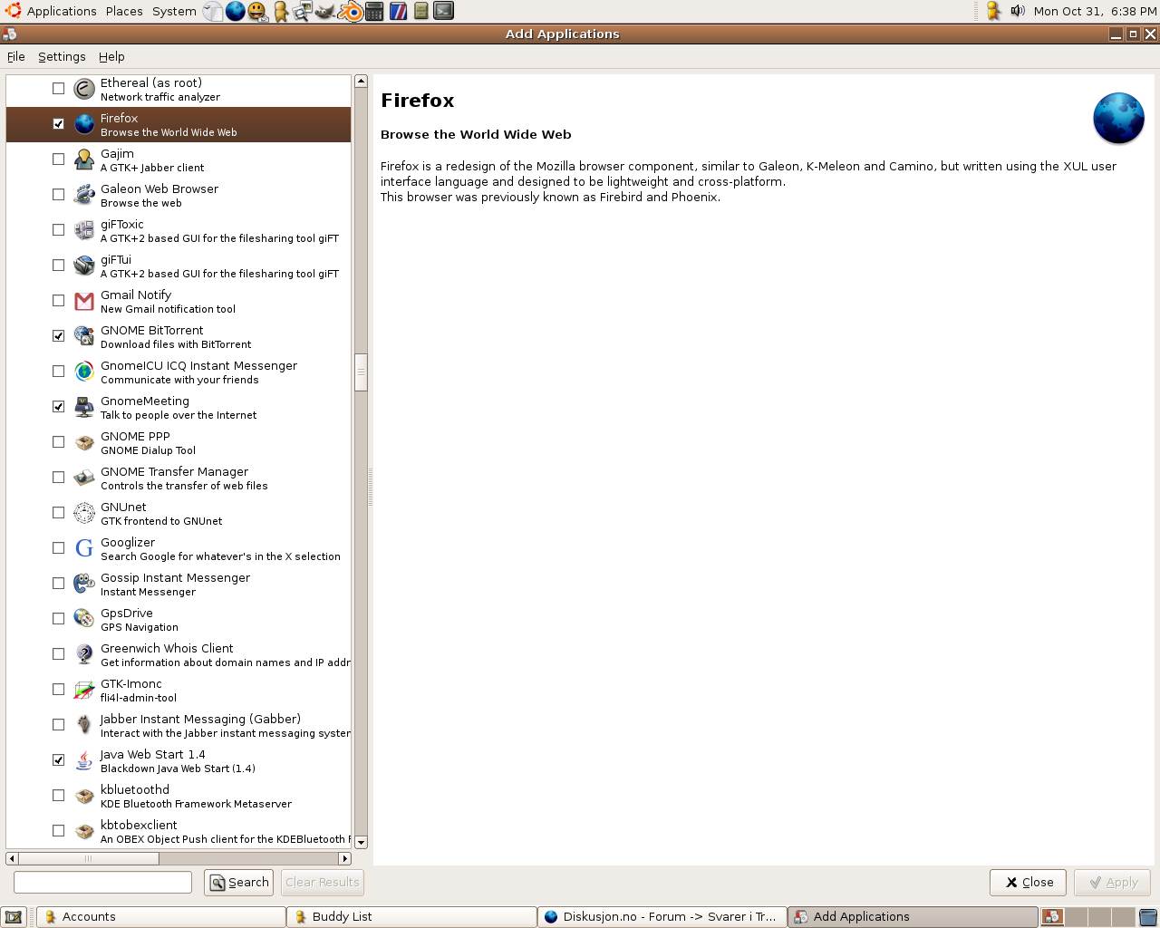Click the Close button
This screenshot has height=928, width=1160.
1028,882
